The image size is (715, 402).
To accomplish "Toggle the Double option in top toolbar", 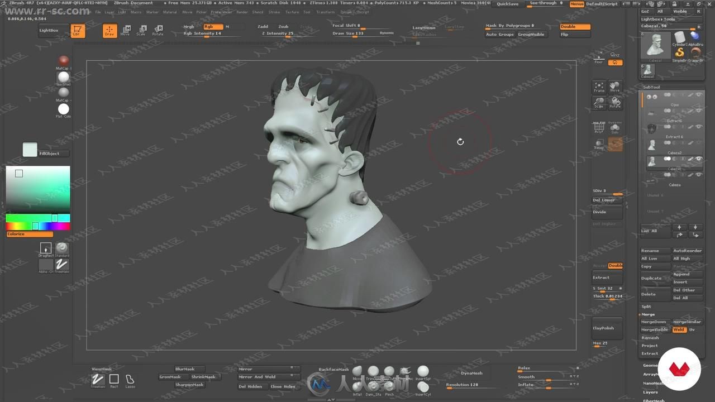I will (x=575, y=26).
